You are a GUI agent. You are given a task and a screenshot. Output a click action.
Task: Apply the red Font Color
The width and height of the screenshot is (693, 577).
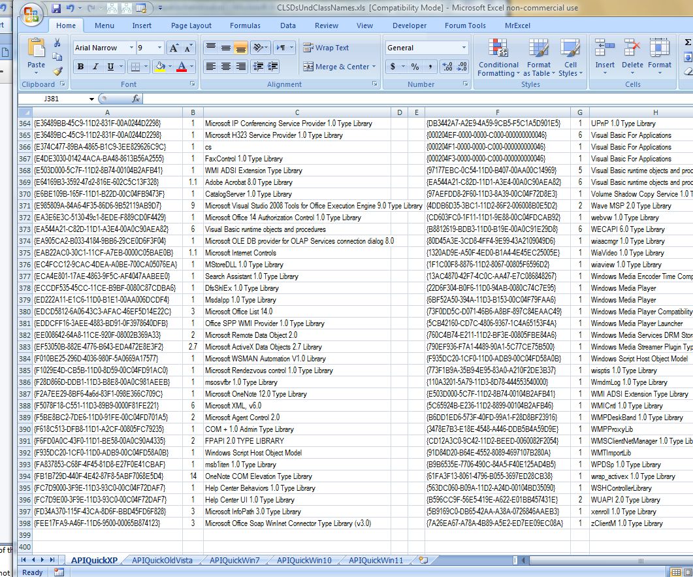(181, 67)
